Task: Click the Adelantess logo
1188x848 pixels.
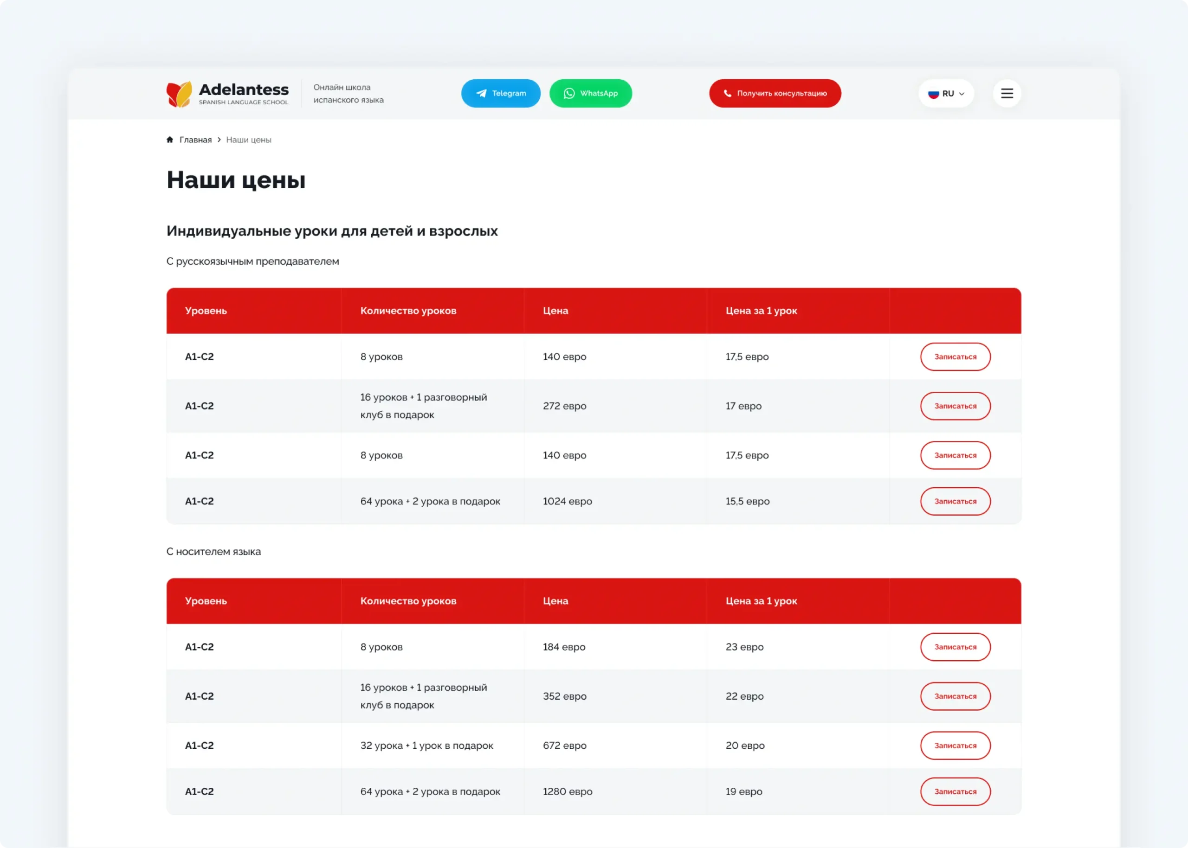Action: 227,94
